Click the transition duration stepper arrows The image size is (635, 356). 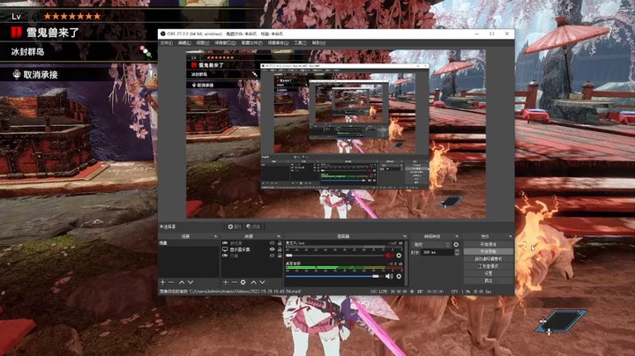pyautogui.click(x=457, y=252)
